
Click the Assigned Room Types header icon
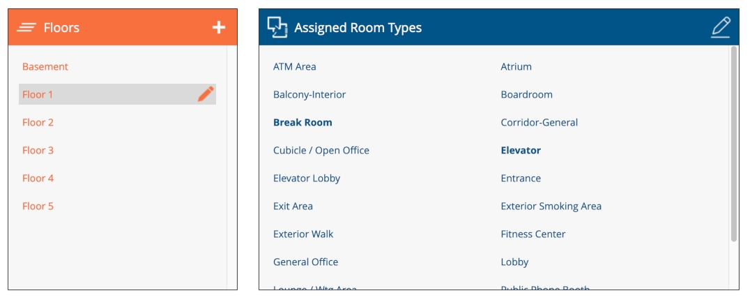point(277,27)
